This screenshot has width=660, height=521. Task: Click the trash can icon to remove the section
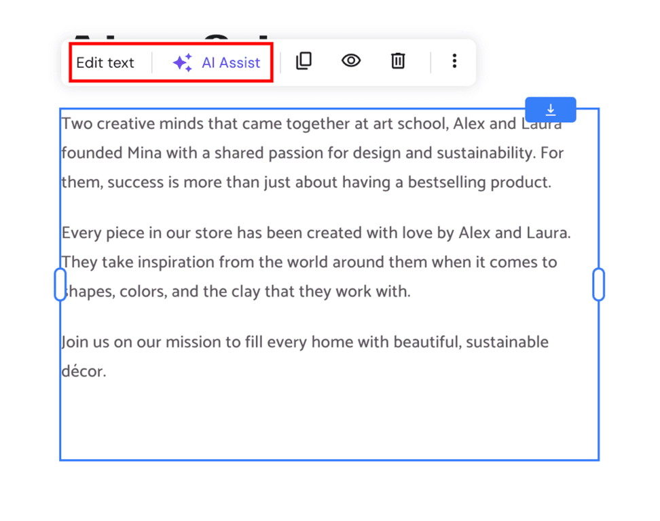pyautogui.click(x=398, y=61)
